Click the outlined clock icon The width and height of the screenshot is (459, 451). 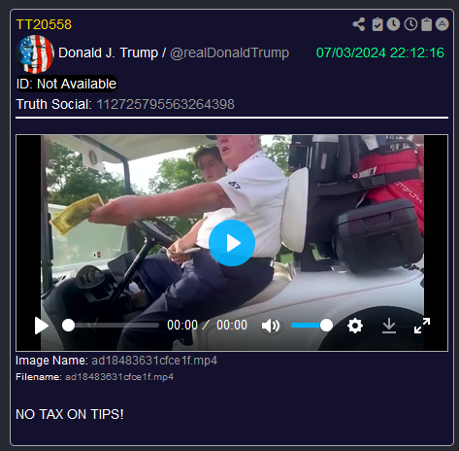tap(410, 24)
